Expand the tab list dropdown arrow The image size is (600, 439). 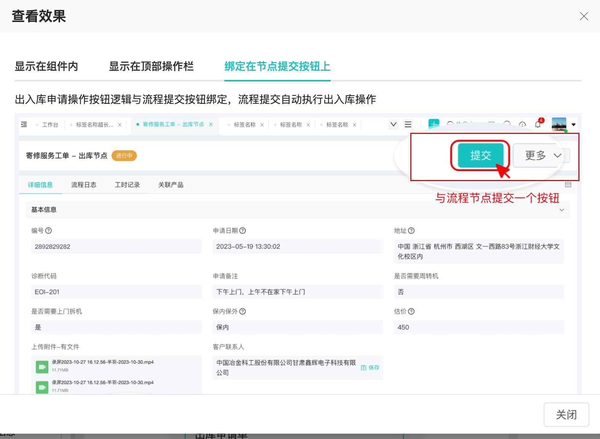point(394,124)
